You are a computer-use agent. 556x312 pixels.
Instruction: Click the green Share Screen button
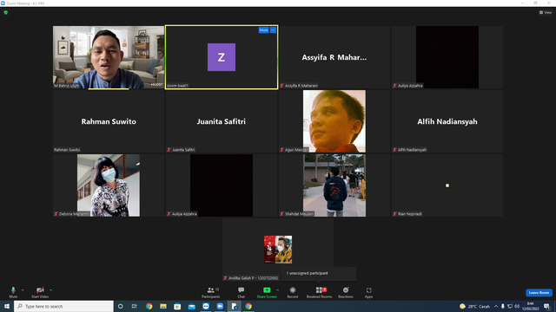(x=267, y=292)
